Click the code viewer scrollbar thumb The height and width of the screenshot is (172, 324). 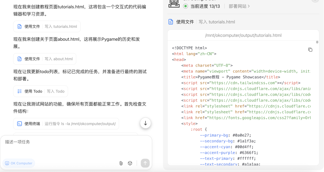click(317, 42)
